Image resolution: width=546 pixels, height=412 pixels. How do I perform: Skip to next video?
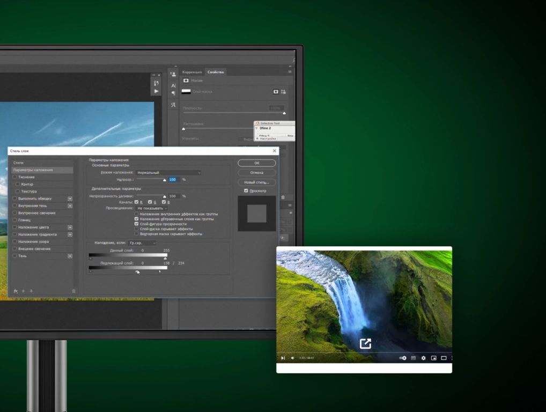tap(283, 358)
